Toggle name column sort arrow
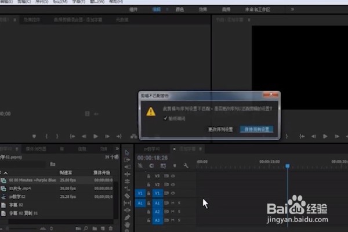 click(6, 173)
